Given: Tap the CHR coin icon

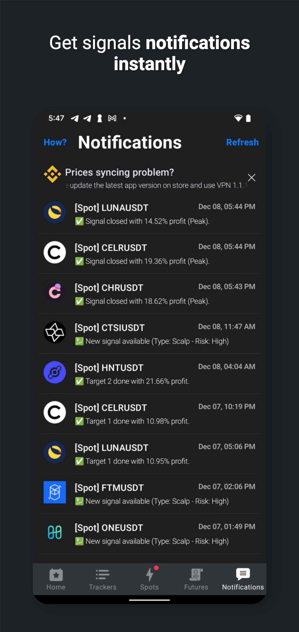Looking at the screenshot, I should [x=55, y=292].
